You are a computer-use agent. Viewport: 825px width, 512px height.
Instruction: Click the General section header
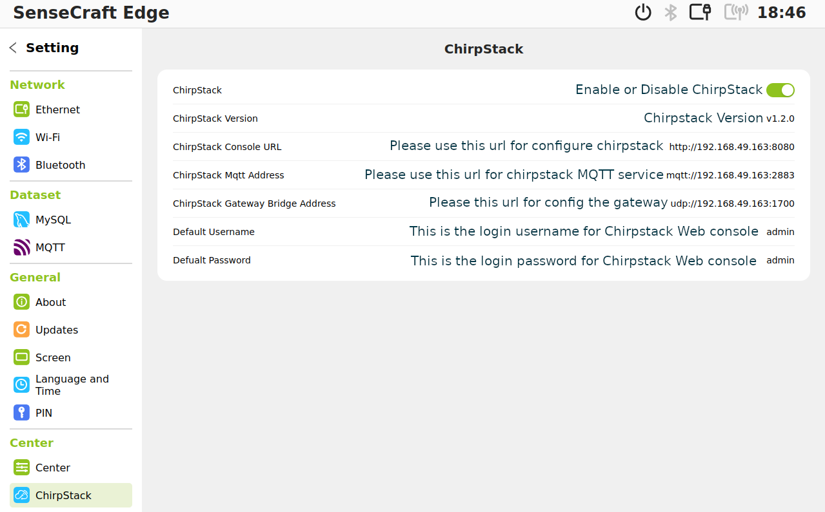pyautogui.click(x=35, y=278)
